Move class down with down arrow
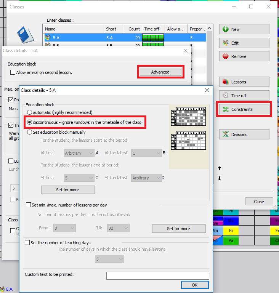279x293 pixels. [x=220, y=178]
